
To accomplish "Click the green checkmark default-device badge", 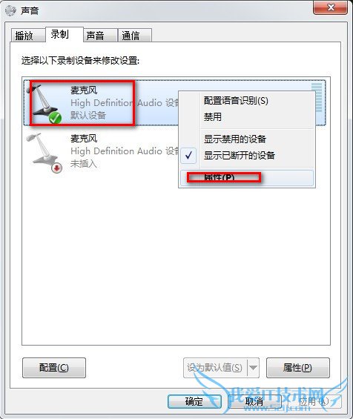I will click(56, 118).
